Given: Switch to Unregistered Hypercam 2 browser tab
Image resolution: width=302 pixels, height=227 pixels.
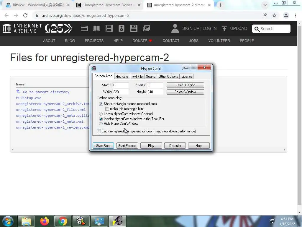Looking at the screenshot, I should 108,5.
